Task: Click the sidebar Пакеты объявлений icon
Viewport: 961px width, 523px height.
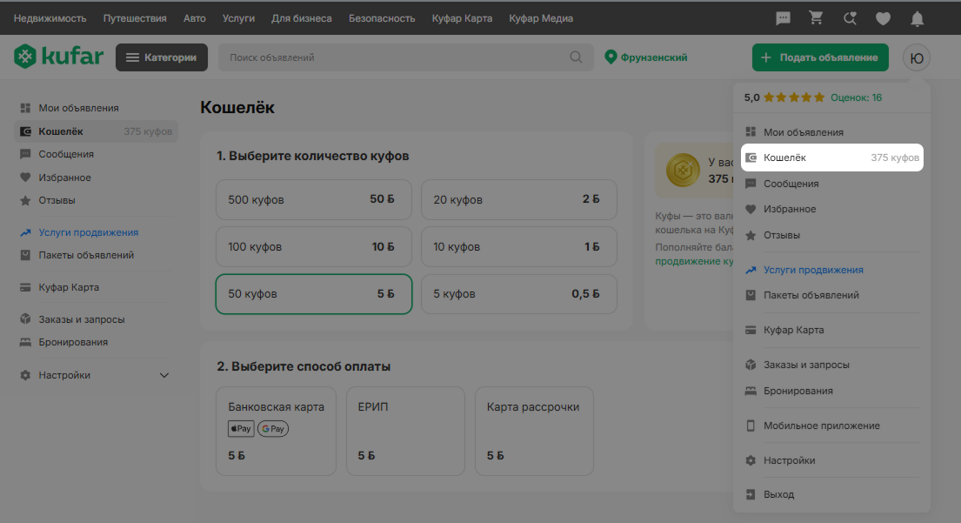Action: [x=25, y=255]
